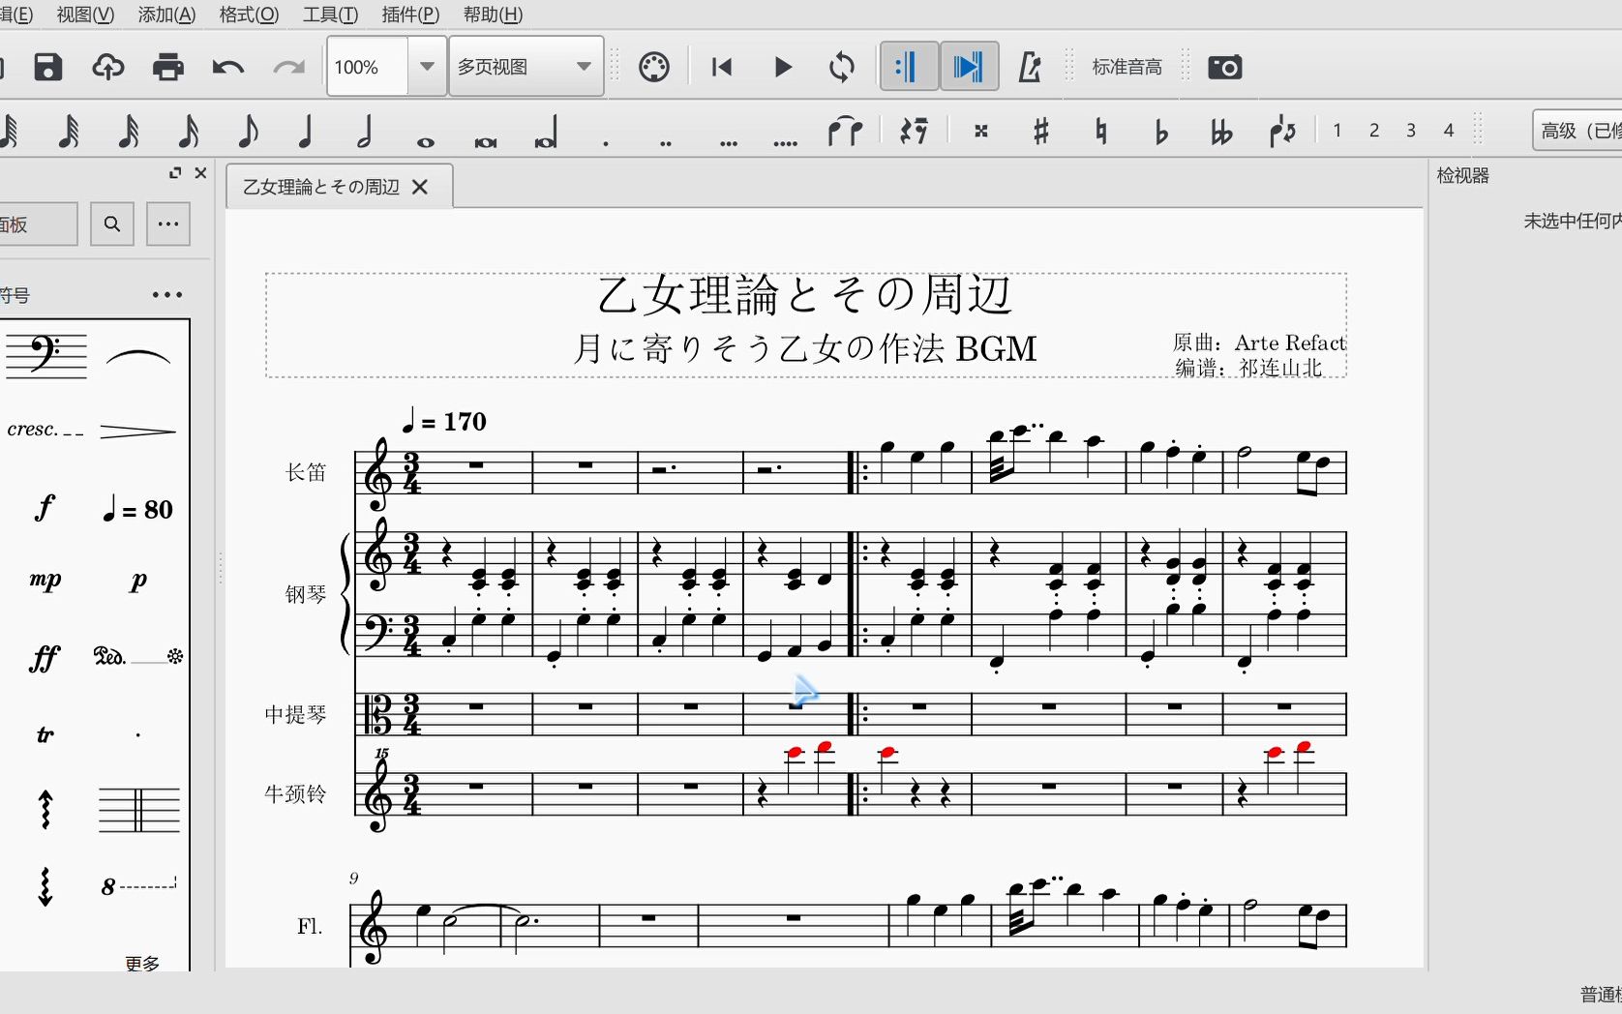Screen dimensions: 1622x1014
Task: Search the palettes with magnifier button
Action: coord(112,224)
